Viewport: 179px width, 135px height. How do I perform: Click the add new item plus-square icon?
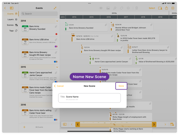(173, 8)
